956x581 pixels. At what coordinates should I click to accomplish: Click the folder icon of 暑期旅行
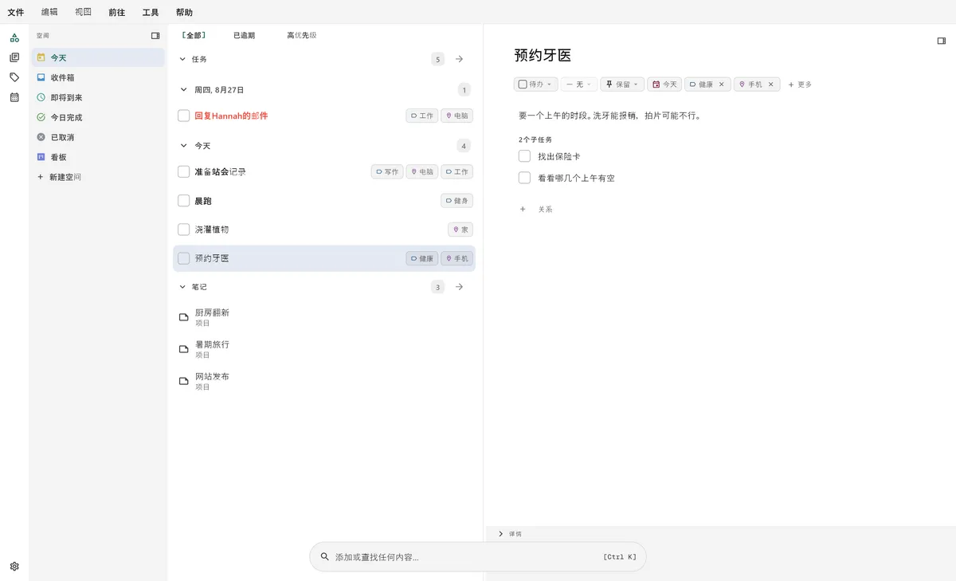(184, 349)
